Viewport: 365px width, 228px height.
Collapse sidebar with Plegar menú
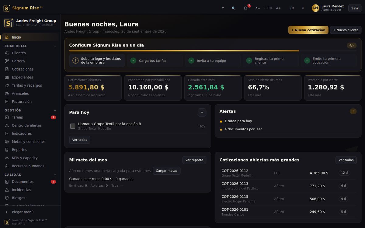[30, 212]
